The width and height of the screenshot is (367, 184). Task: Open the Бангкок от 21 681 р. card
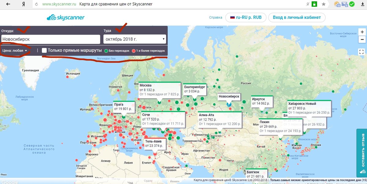[256, 174]
